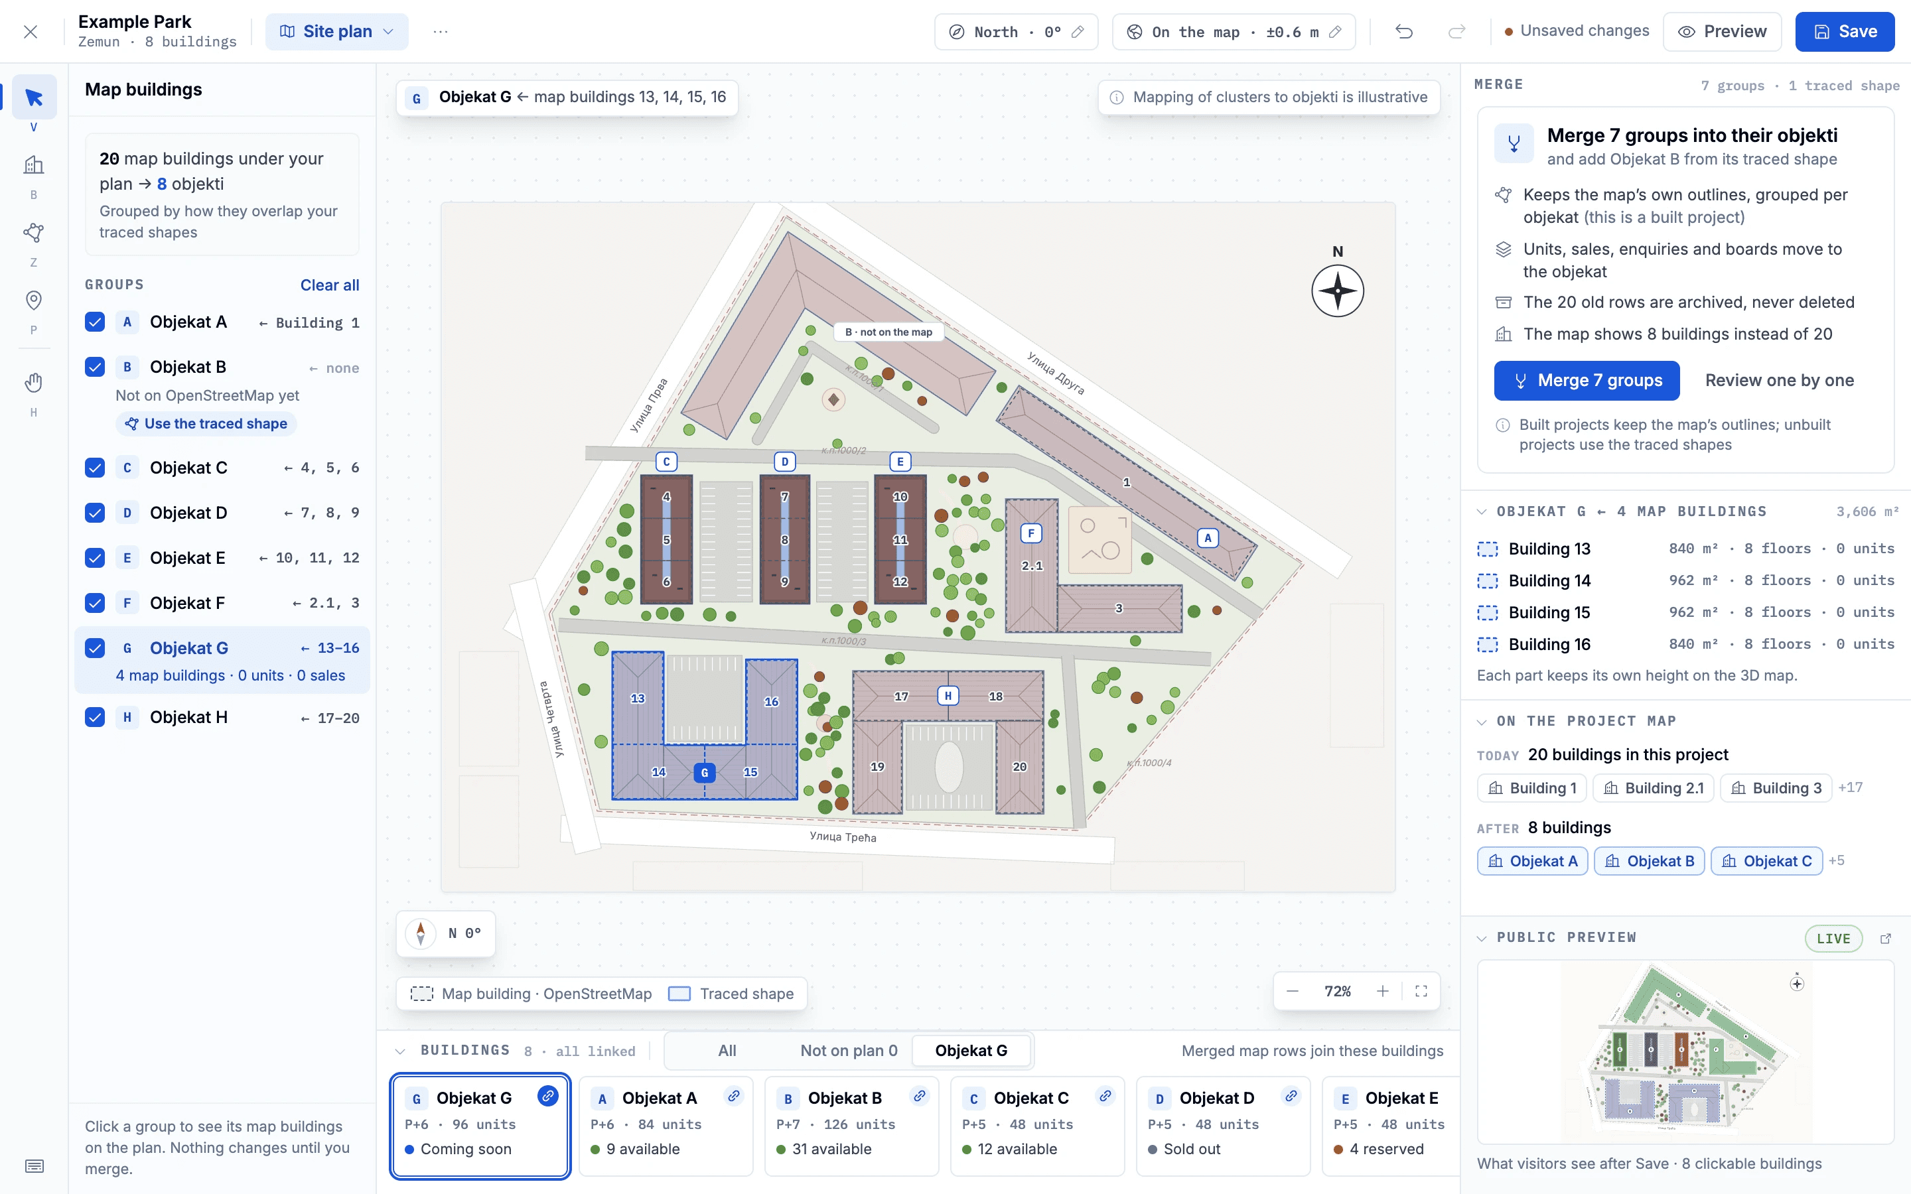Click the link icon on Objekat G card
1911x1194 pixels.
(x=548, y=1096)
